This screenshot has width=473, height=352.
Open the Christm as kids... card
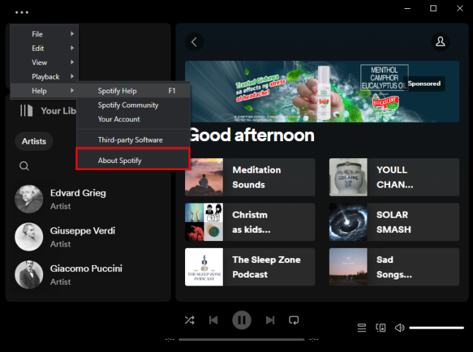[250, 222]
